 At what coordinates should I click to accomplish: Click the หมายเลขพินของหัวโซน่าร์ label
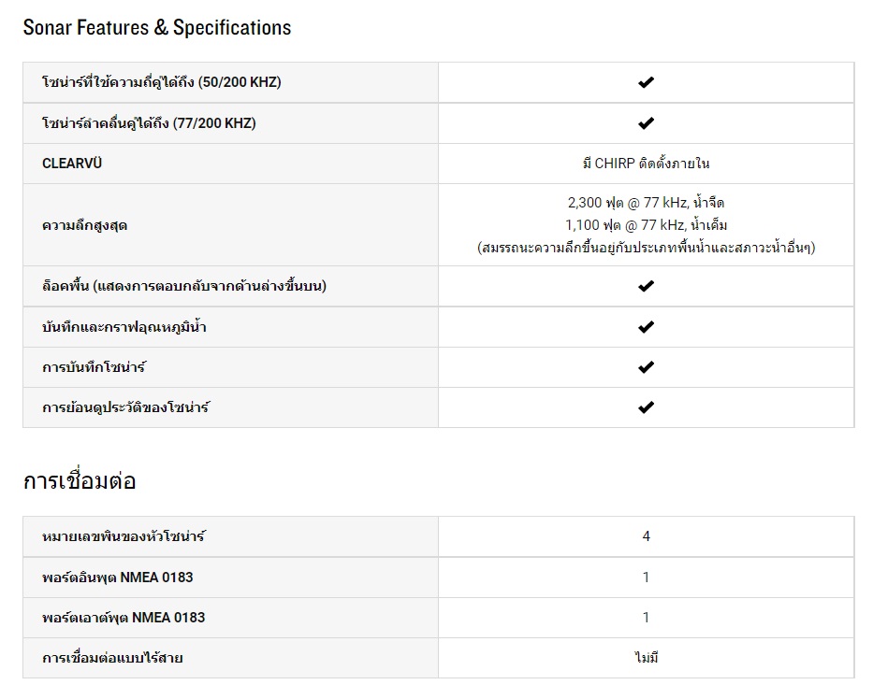tap(124, 536)
